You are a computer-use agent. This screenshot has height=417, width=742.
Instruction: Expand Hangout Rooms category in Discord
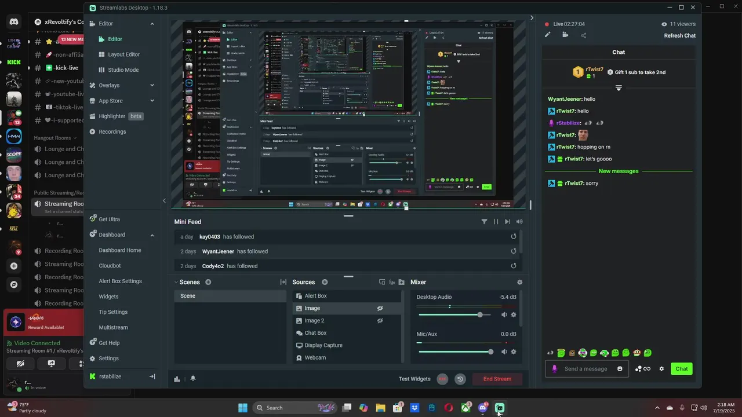(x=56, y=138)
